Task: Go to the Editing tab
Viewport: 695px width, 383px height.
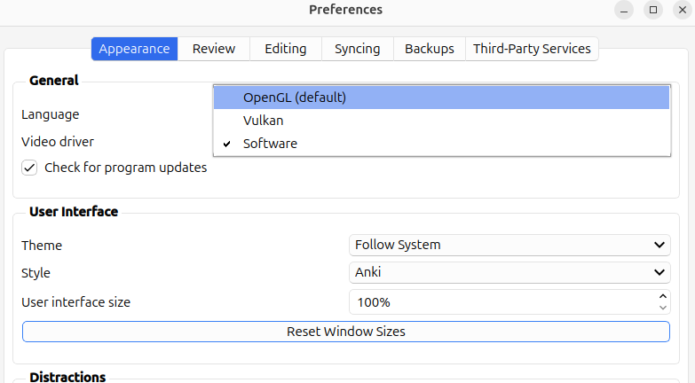Action: (x=285, y=49)
